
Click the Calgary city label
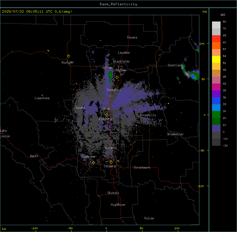[x=110, y=166]
